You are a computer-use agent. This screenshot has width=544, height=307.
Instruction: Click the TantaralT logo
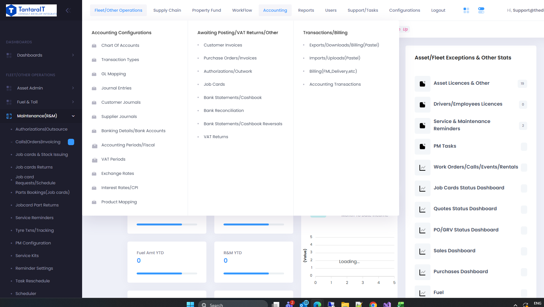(31, 10)
